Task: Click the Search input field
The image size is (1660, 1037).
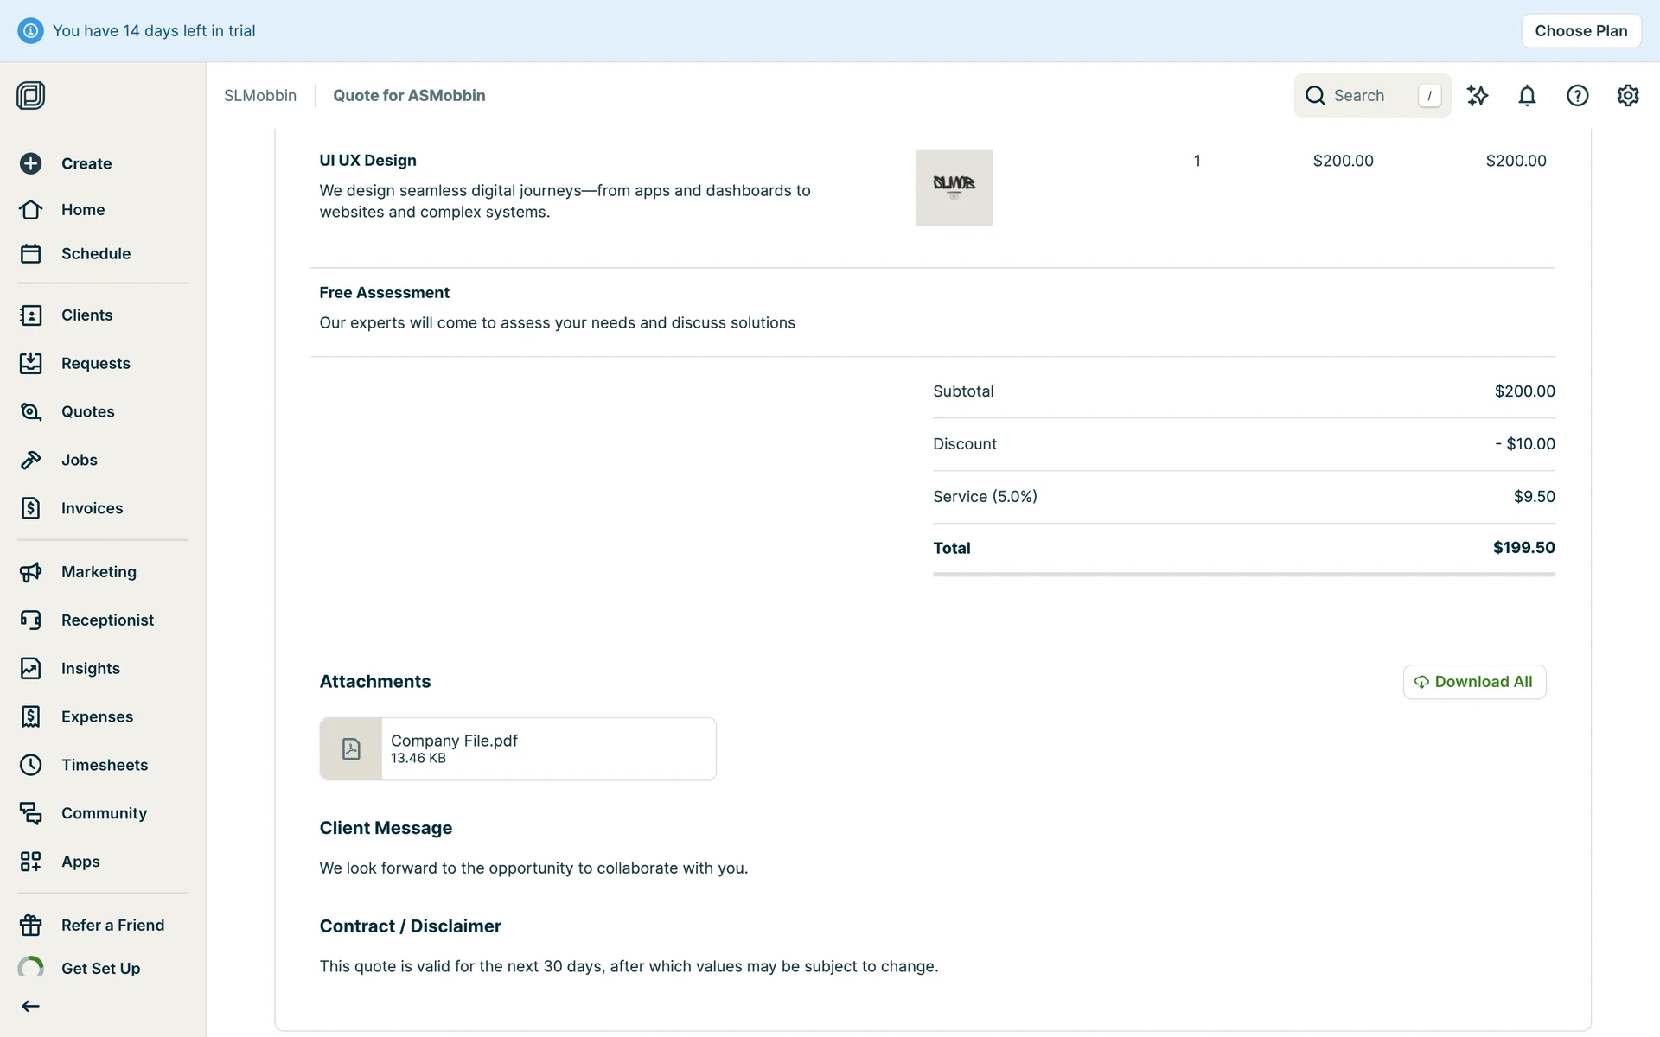Action: tap(1370, 95)
